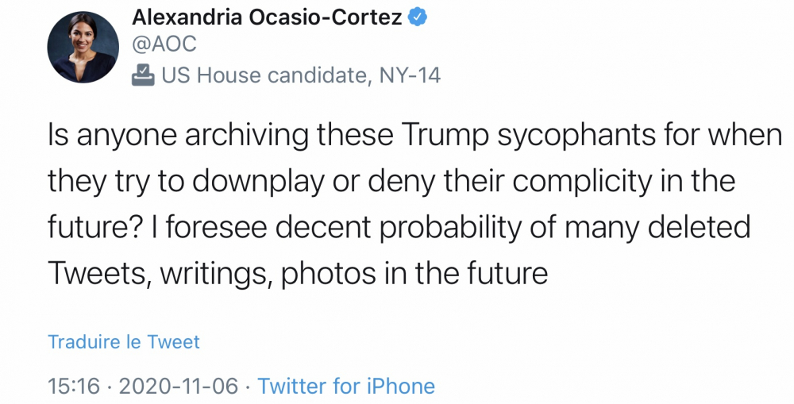
Task: Click the US House candidate, NY-14 label
Action: point(301,75)
